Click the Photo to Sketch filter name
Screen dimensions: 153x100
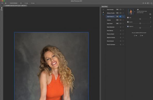click(110, 34)
